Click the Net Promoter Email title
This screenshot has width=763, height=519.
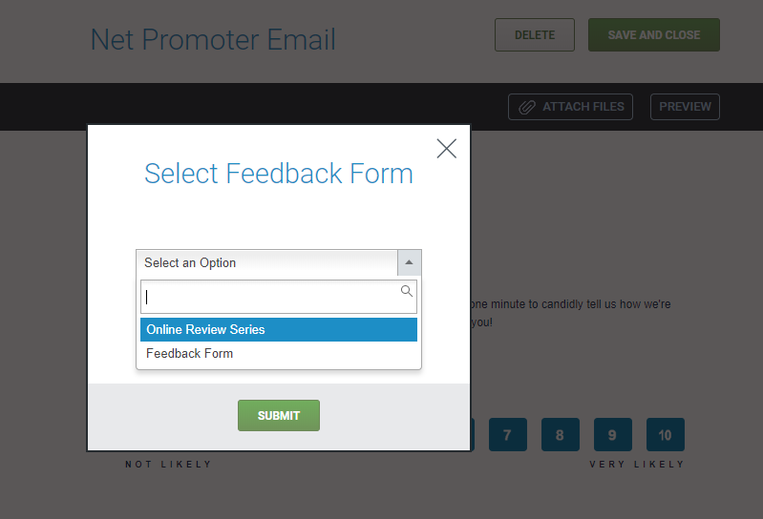(213, 40)
